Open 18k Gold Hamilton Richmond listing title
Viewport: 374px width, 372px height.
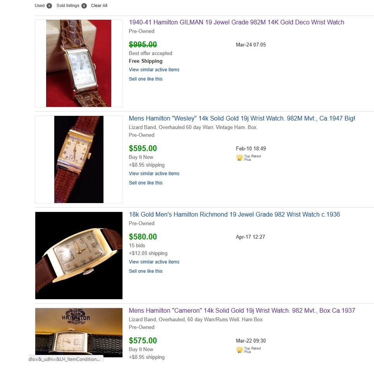(x=234, y=215)
